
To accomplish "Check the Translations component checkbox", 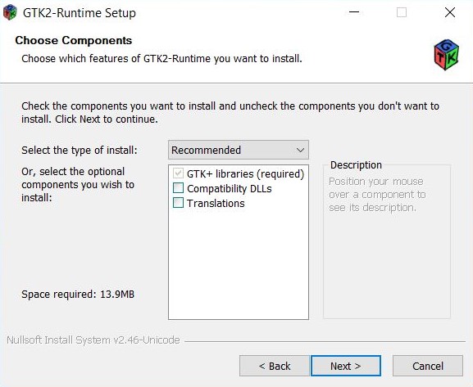I will point(178,203).
